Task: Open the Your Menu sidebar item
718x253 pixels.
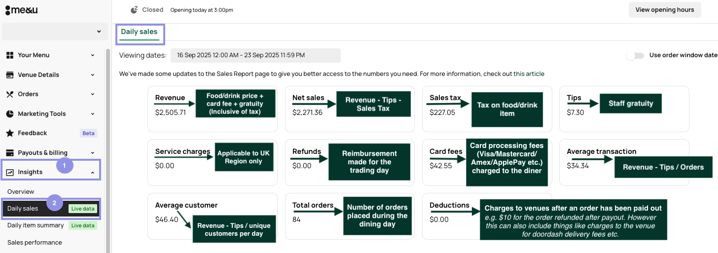Action: (x=52, y=55)
